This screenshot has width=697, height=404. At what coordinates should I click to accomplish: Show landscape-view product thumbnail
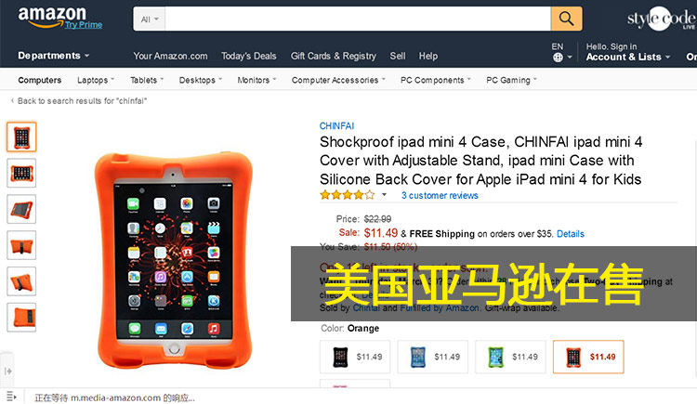click(21, 173)
